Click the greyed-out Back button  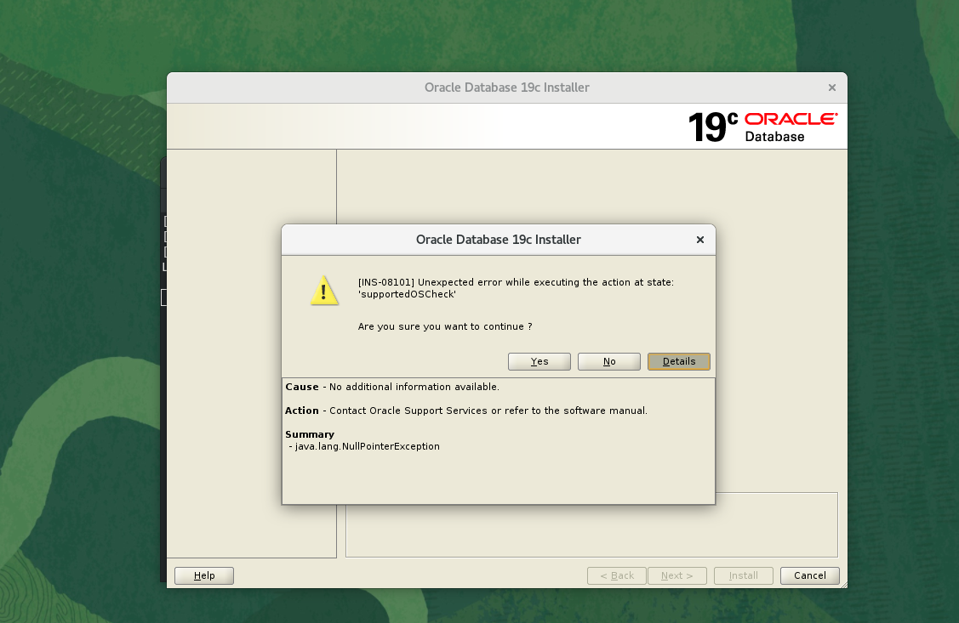point(616,575)
